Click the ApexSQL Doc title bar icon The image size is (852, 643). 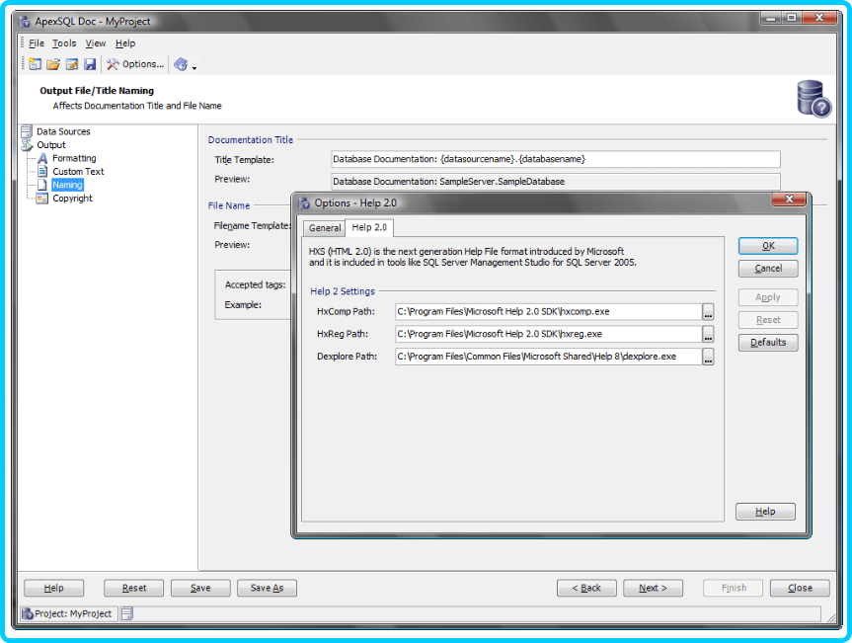(x=24, y=22)
